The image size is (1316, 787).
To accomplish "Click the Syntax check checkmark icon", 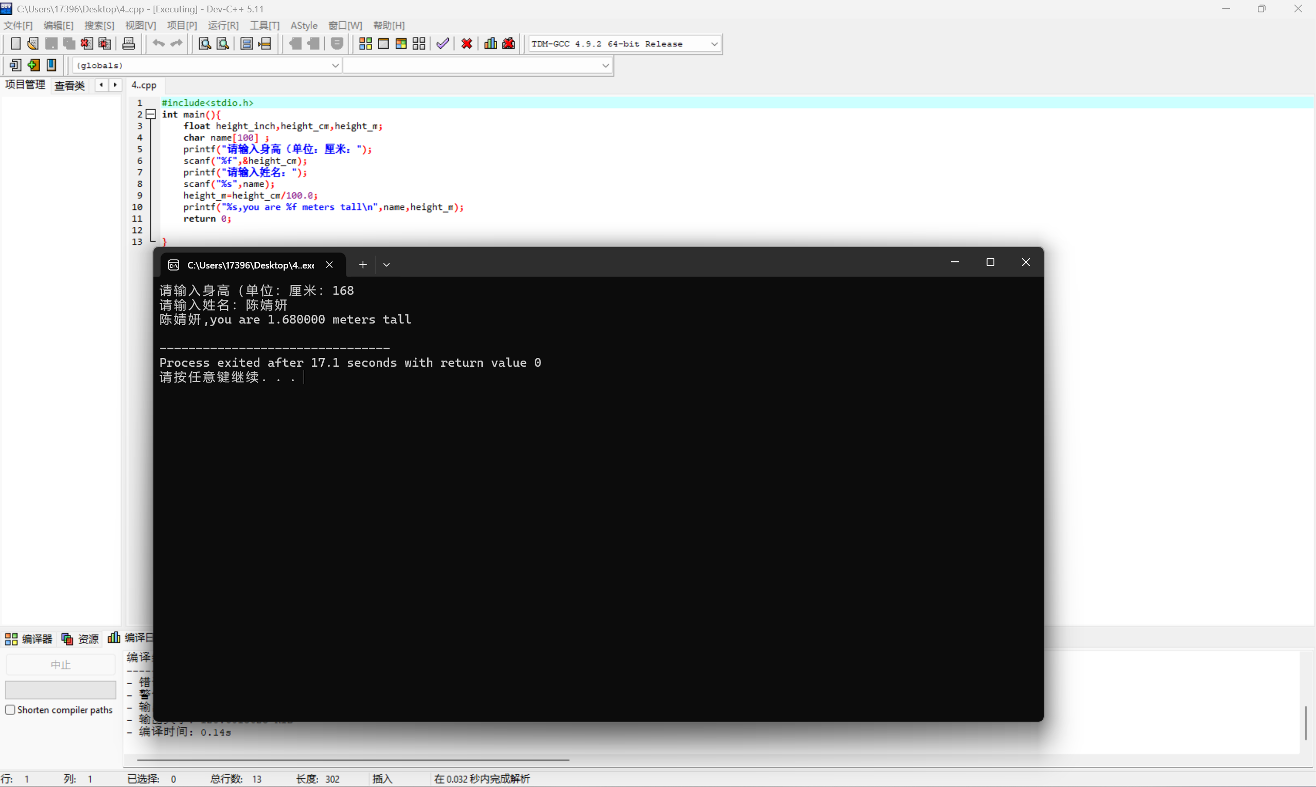I will 443,44.
